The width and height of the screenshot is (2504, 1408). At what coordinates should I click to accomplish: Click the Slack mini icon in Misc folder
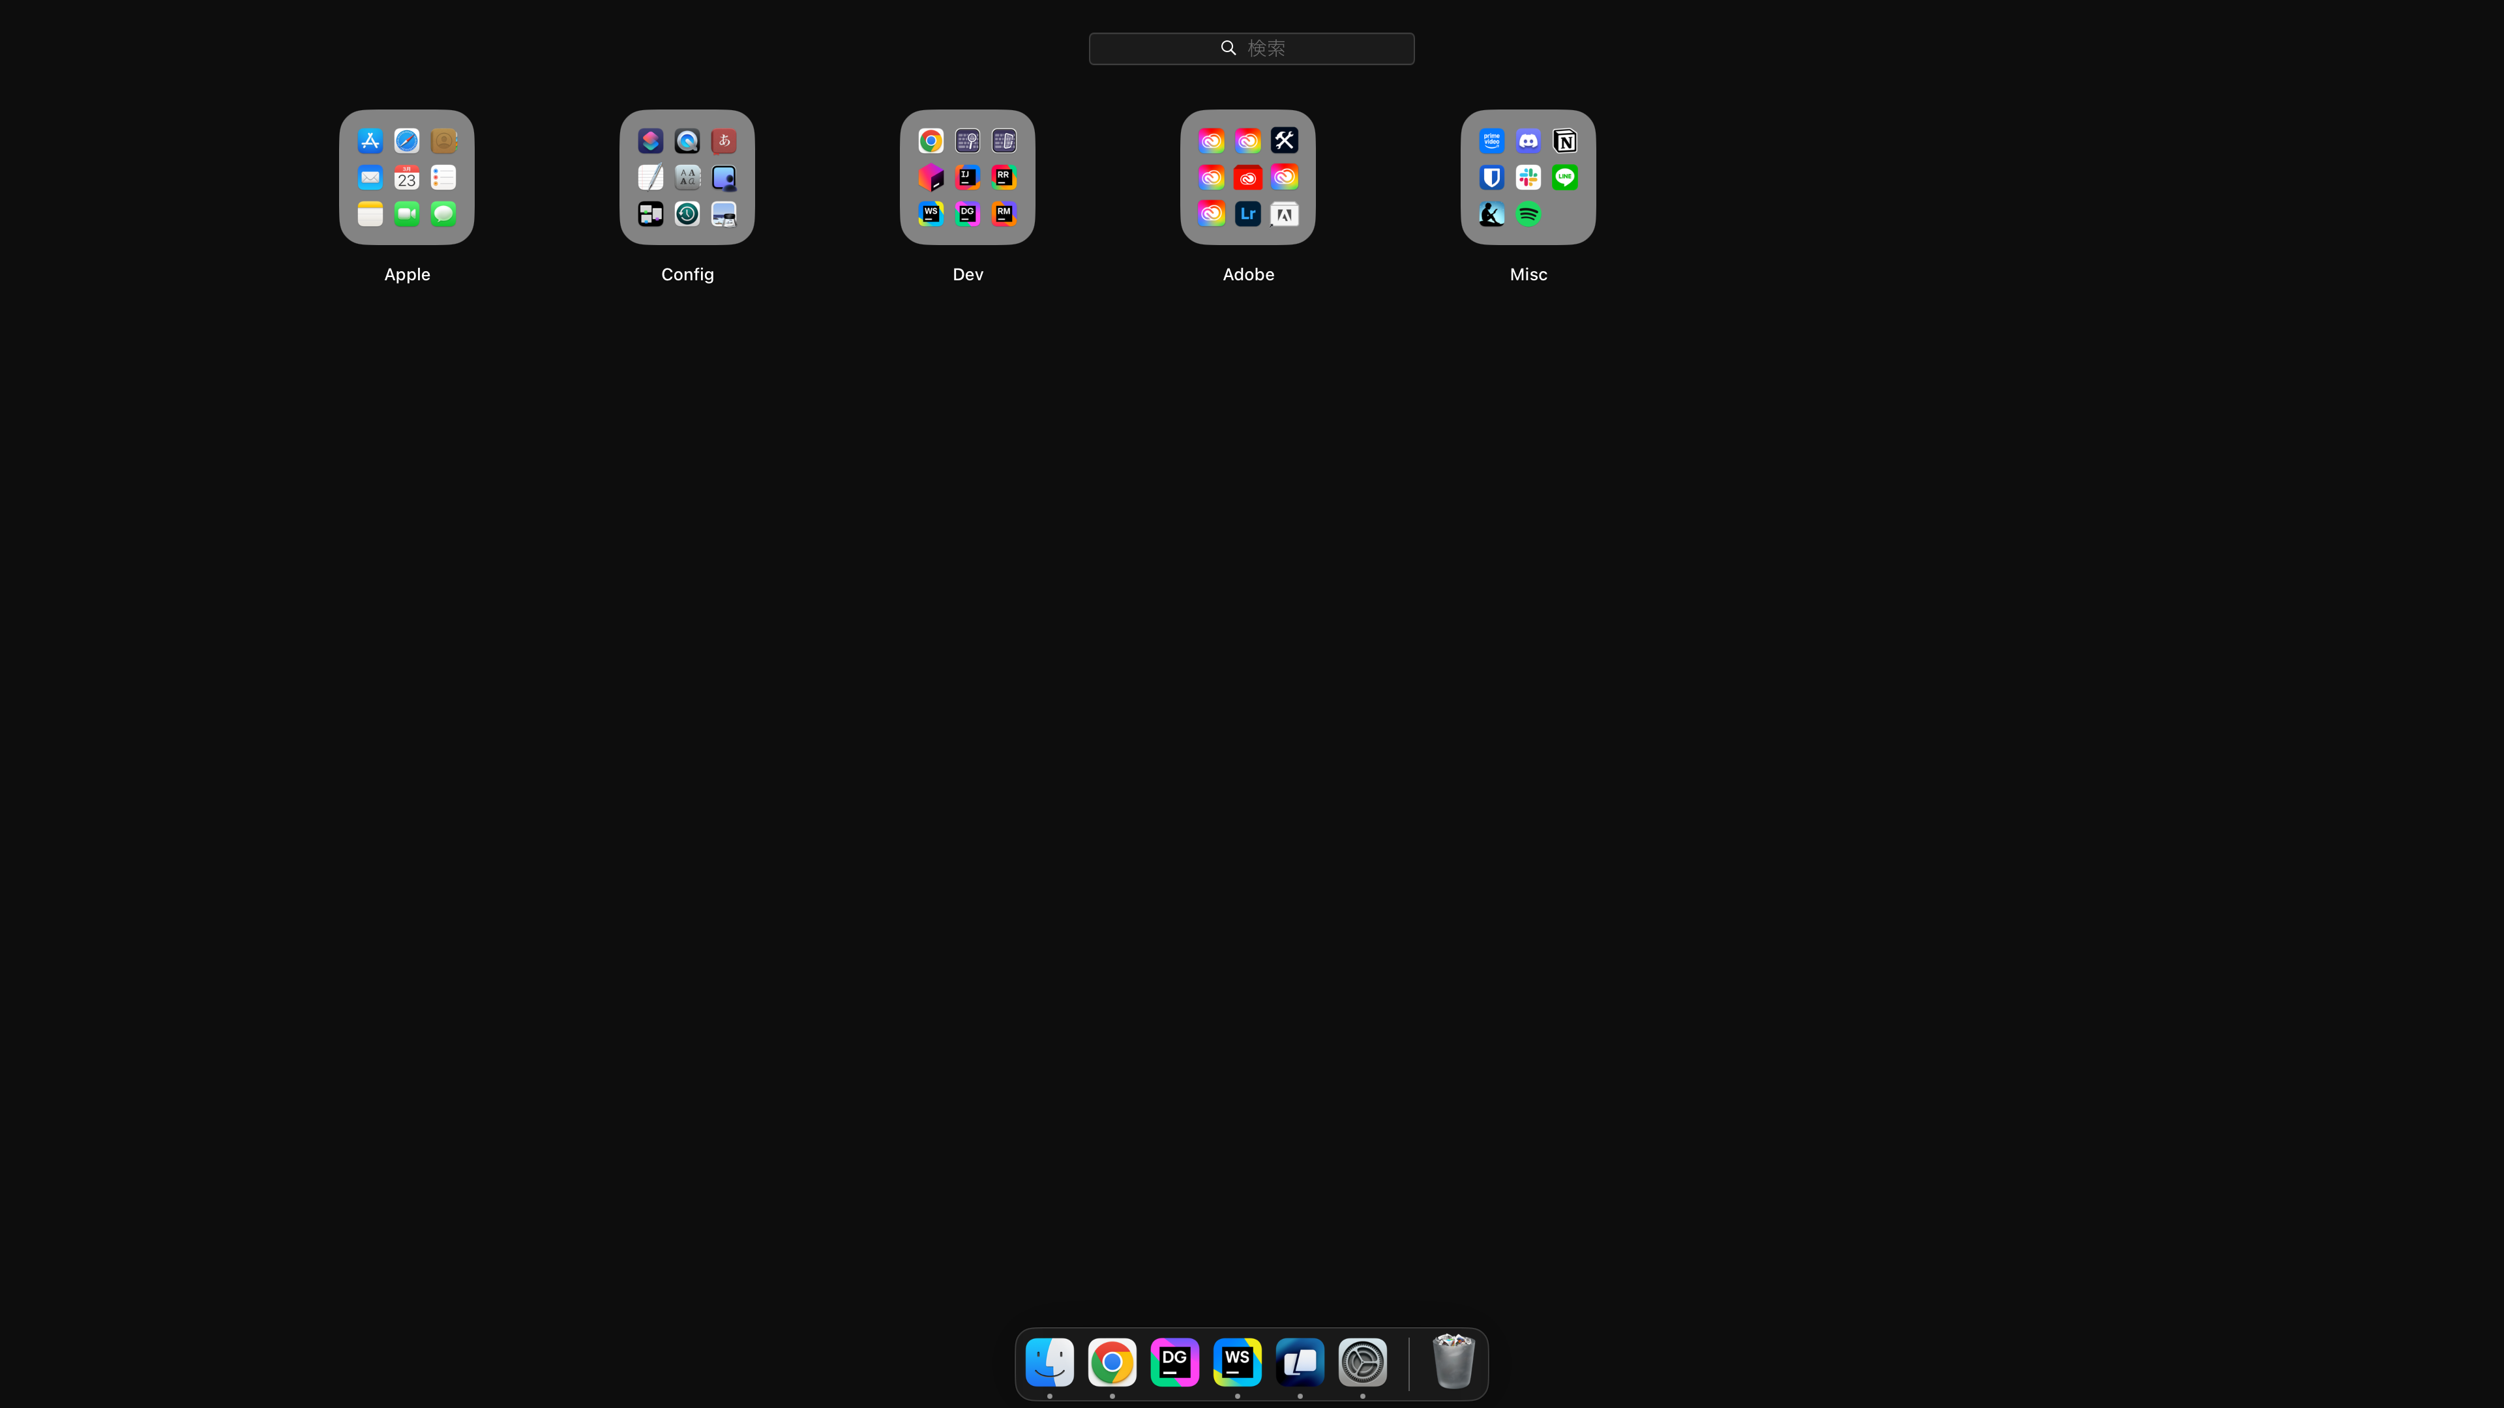tap(1528, 177)
